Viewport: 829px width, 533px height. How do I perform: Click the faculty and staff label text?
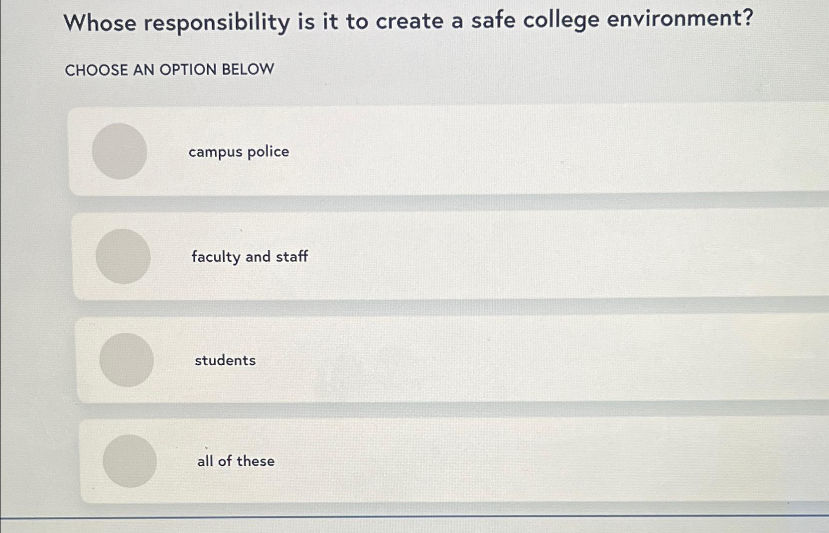click(250, 257)
